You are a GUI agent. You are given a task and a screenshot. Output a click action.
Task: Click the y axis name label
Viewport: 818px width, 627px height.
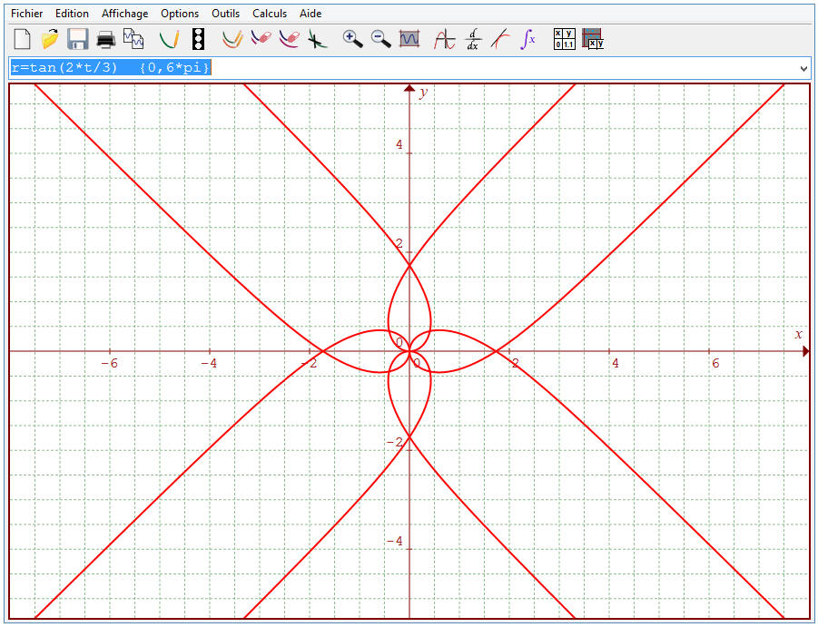tap(423, 93)
